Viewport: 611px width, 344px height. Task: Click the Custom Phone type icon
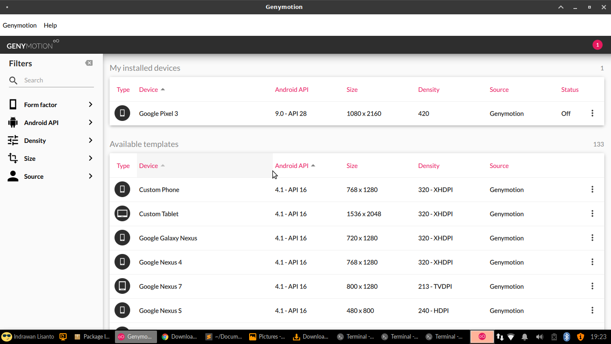(122, 189)
